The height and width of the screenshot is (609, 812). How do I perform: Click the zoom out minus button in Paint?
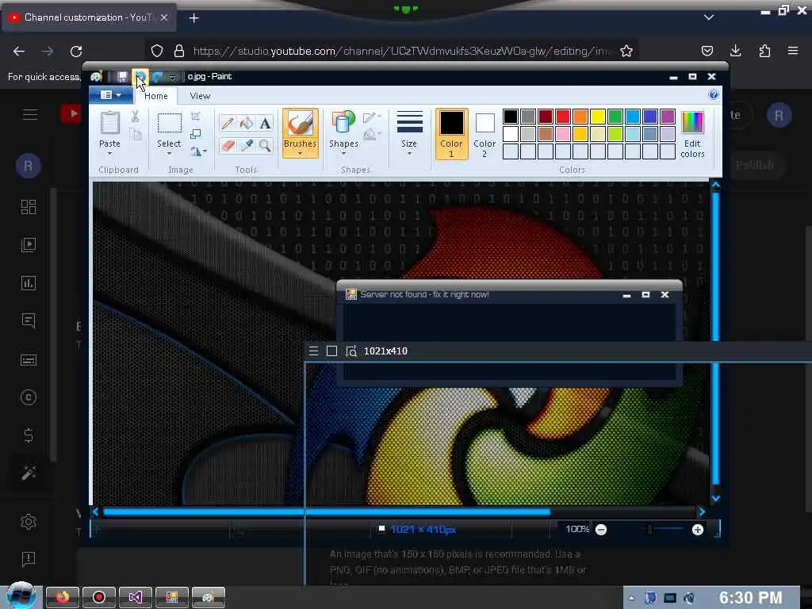click(601, 529)
